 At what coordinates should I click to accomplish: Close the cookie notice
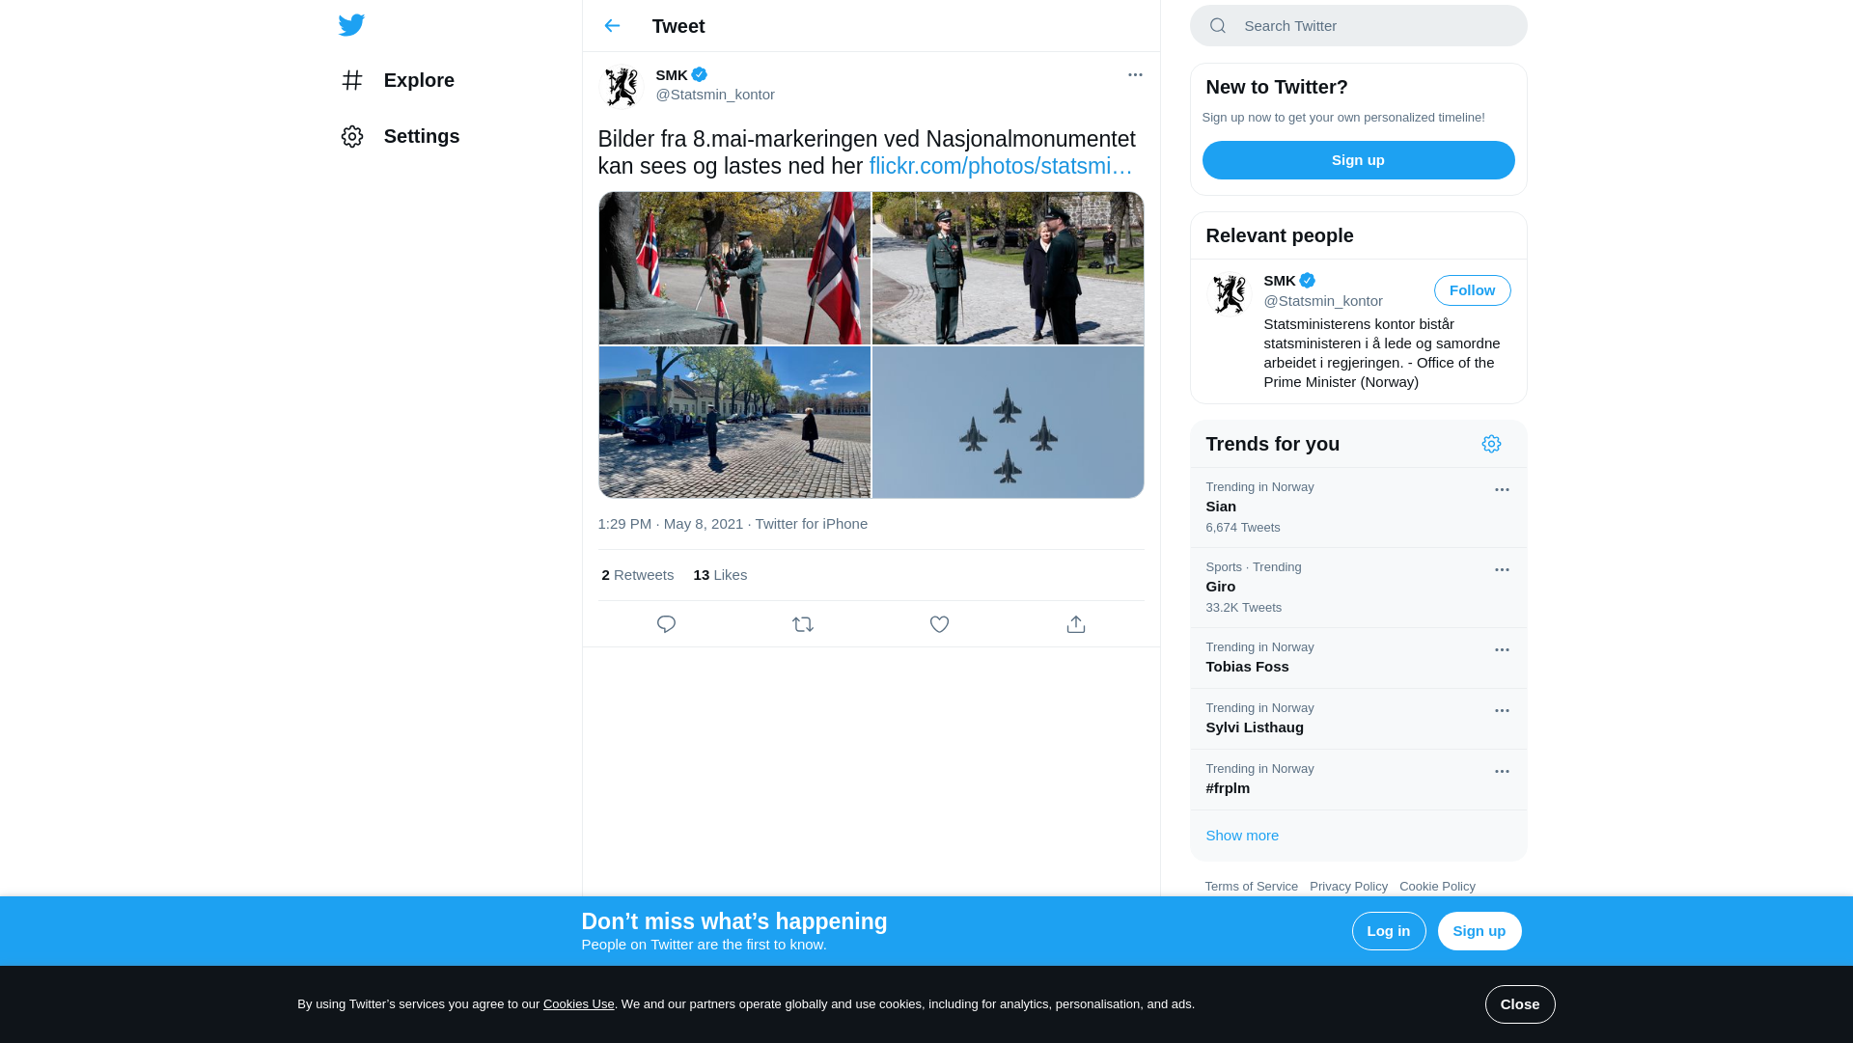point(1519,1004)
